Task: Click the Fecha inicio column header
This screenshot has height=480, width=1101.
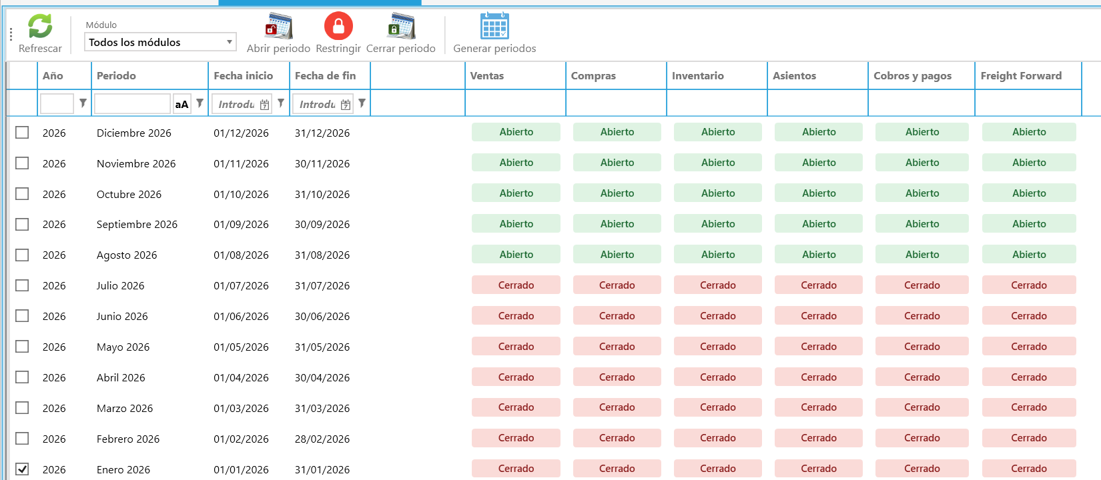Action: point(249,75)
